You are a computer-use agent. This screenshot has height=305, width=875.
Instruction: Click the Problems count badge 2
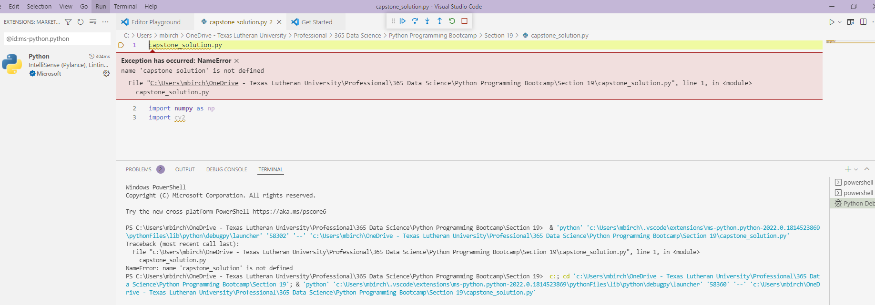tap(161, 169)
